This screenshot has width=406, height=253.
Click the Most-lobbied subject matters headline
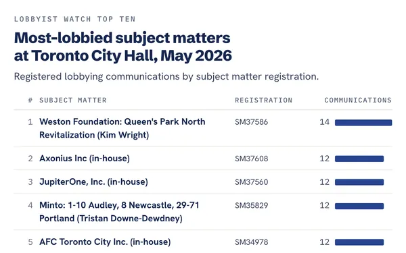click(122, 47)
